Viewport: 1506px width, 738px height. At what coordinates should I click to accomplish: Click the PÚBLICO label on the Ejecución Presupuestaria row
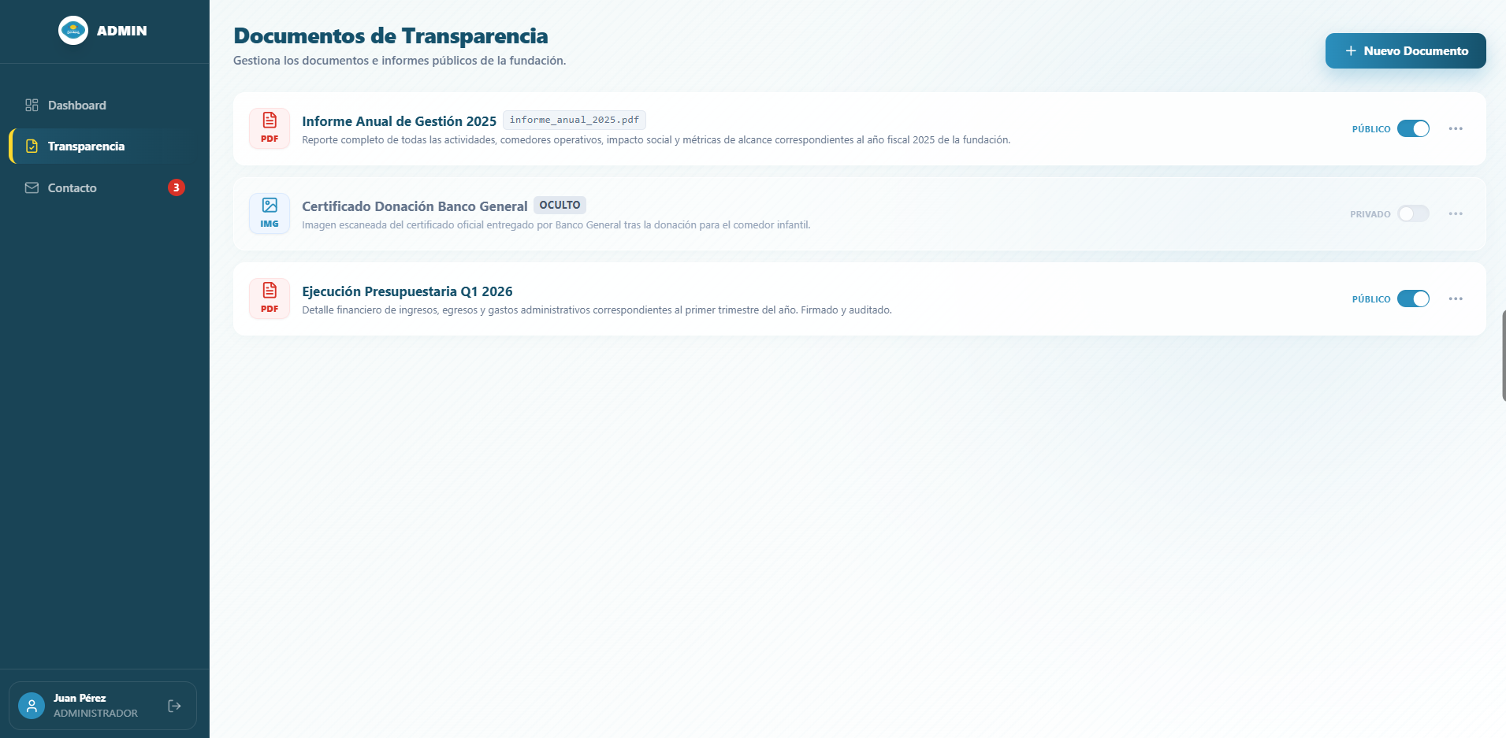coord(1371,299)
